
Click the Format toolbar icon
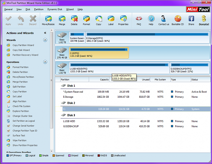point(86,19)
